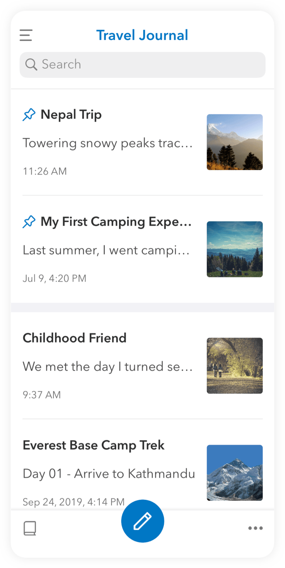Open the hamburger menu icon
285x568 pixels.
(26, 35)
